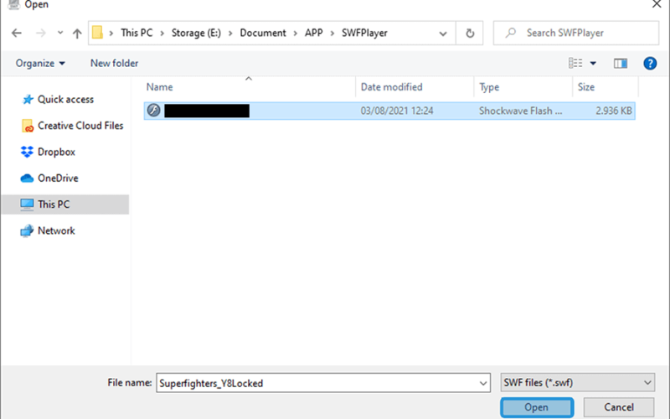This screenshot has width=670, height=419.
Task: Open the File name dropdown arrow
Action: (483, 383)
